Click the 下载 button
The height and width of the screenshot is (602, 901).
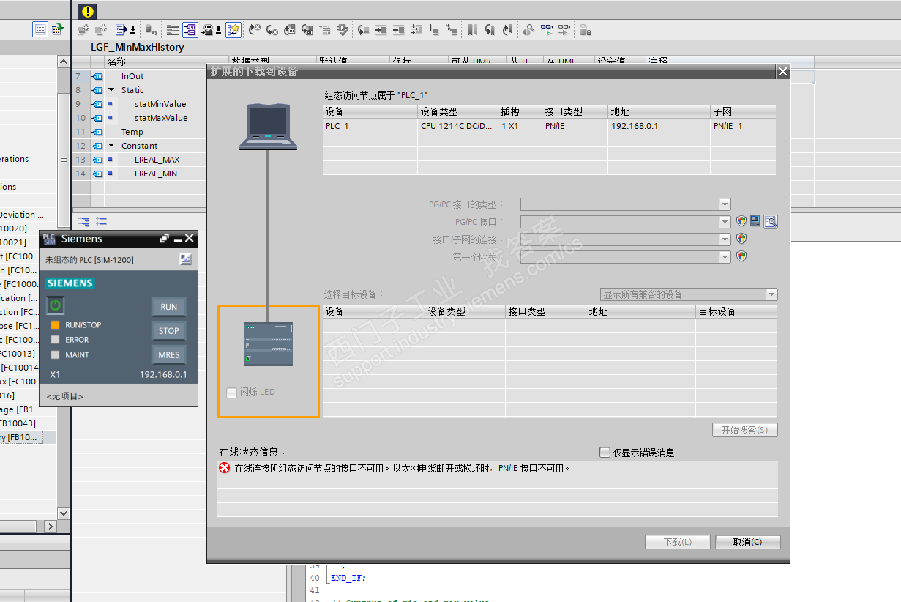coord(677,542)
